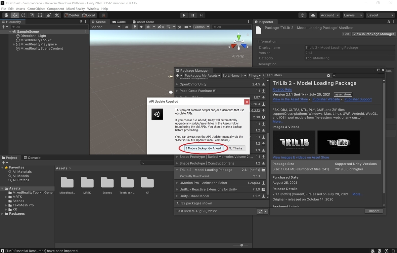The width and height of the screenshot is (397, 253).
Task: Toggle Center pivot mode
Action: [x=72, y=15]
